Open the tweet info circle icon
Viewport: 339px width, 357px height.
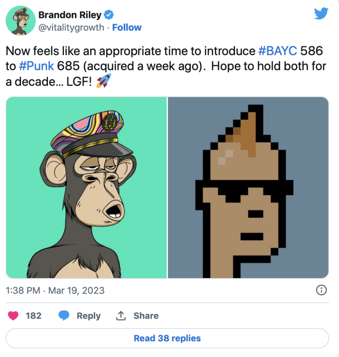click(x=321, y=290)
